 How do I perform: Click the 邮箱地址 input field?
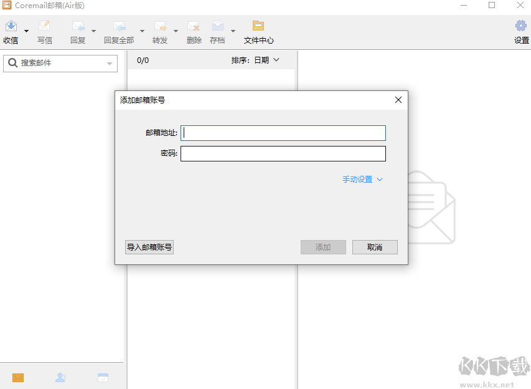(283, 133)
